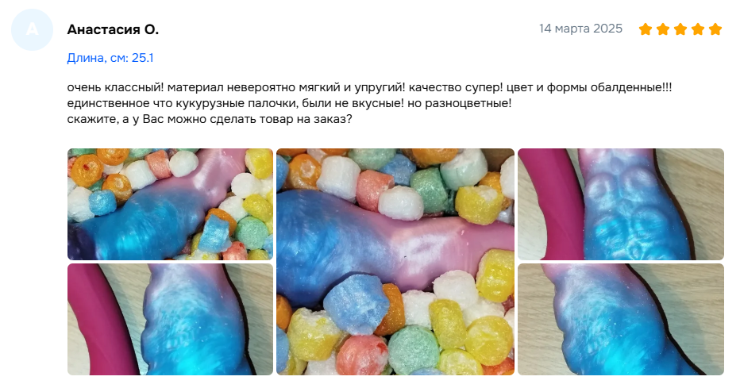Viewport: 740px width, 388px height.
Task: Click the line about кукурузные палочки
Action: 289,103
